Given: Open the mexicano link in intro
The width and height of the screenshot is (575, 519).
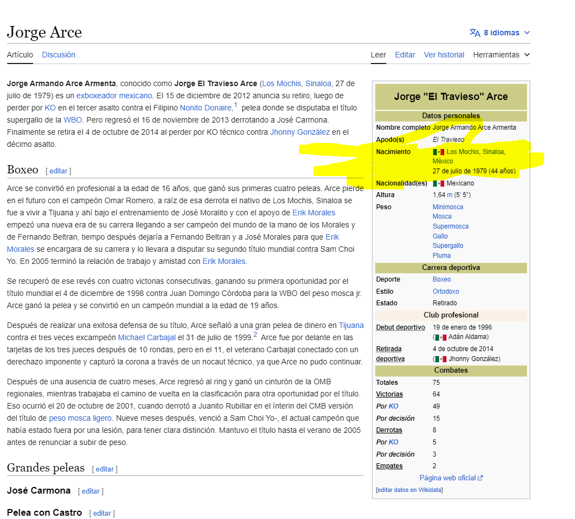Looking at the screenshot, I should (135, 96).
